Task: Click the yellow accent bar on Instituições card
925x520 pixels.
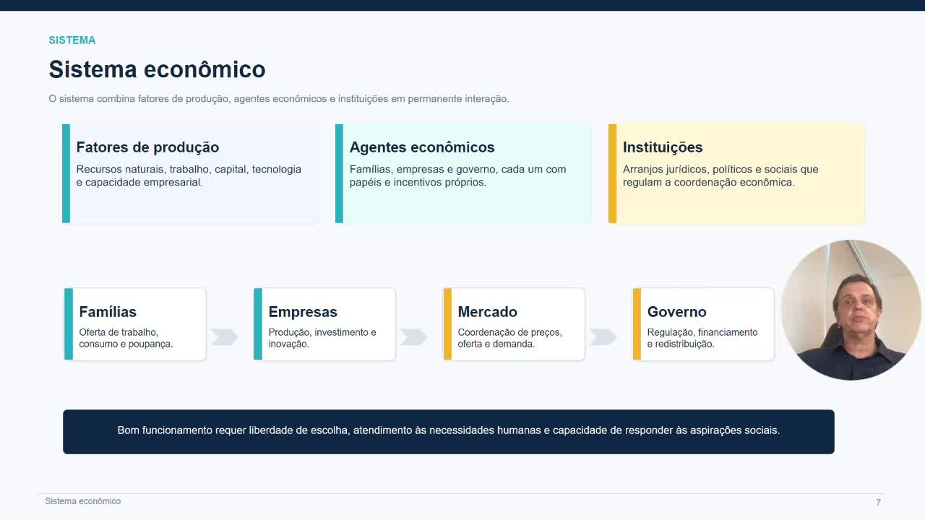Action: pos(612,173)
